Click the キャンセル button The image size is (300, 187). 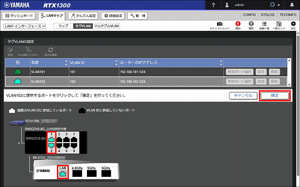coord(243,95)
